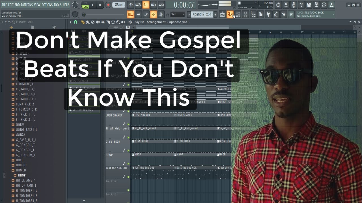
Task: Click the main volume knob
Action: pyautogui.click(x=75, y=5)
